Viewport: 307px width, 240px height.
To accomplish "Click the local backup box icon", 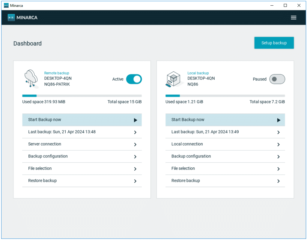I will [174, 79].
